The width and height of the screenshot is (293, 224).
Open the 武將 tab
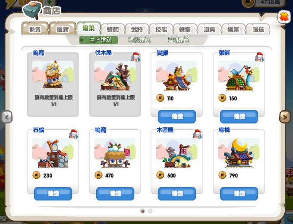(x=137, y=29)
